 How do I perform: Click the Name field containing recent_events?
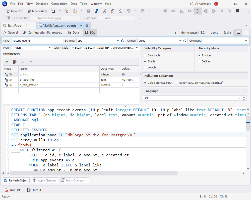(37, 41)
